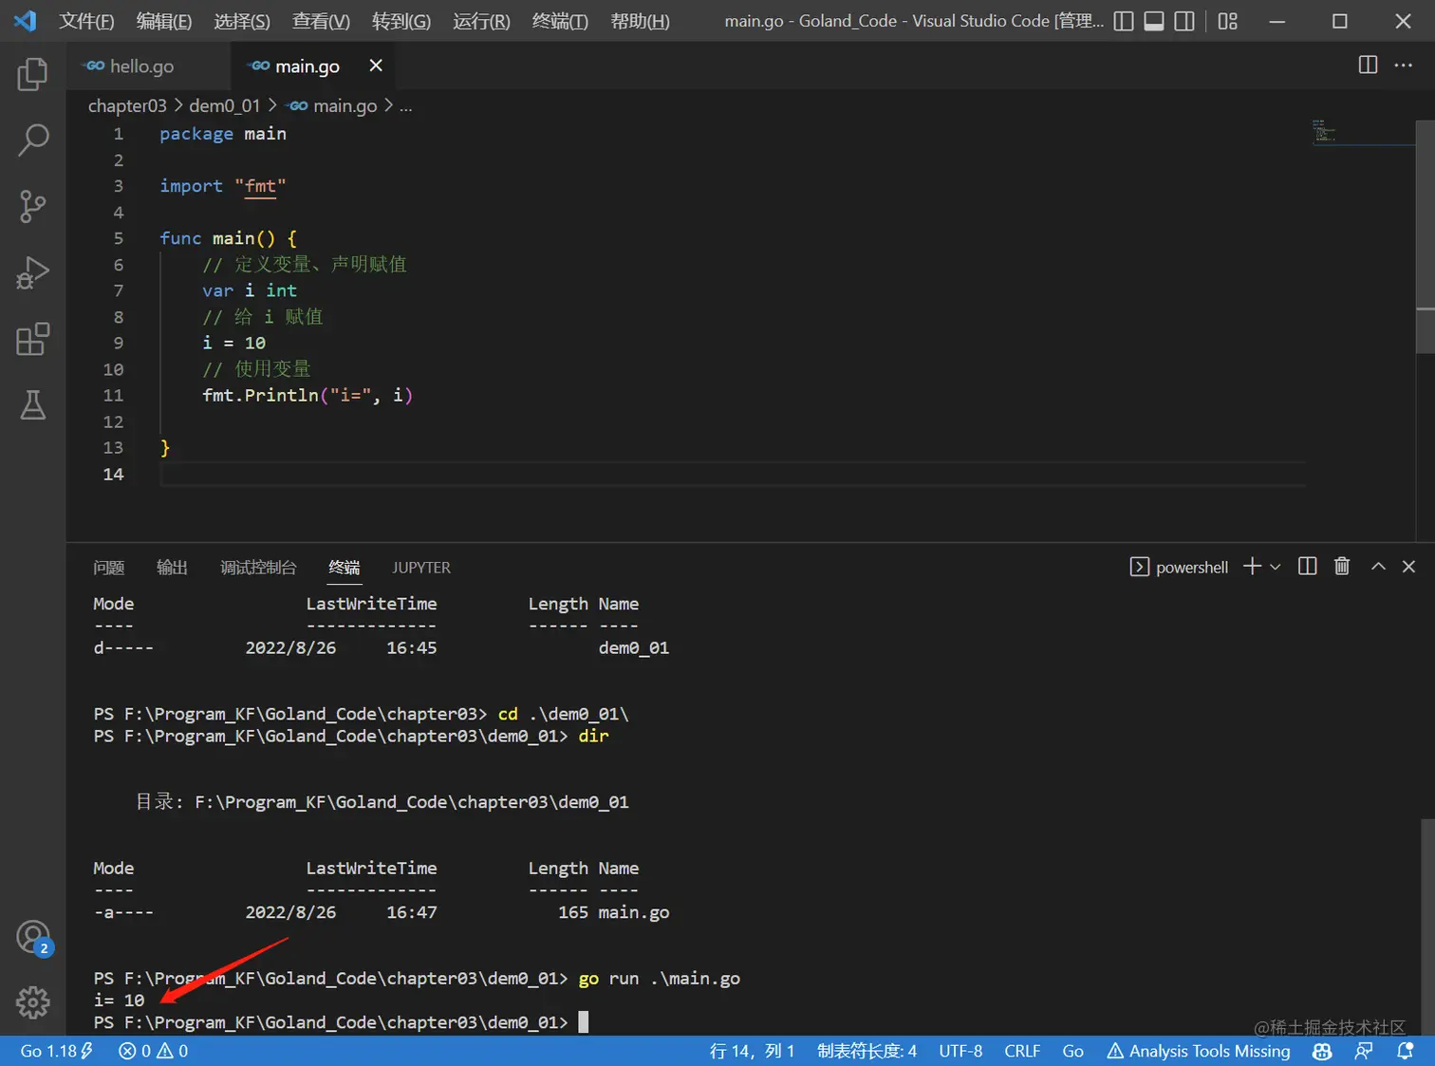The width and height of the screenshot is (1435, 1066).
Task: Click line number 9 in gutter
Action: tap(119, 343)
